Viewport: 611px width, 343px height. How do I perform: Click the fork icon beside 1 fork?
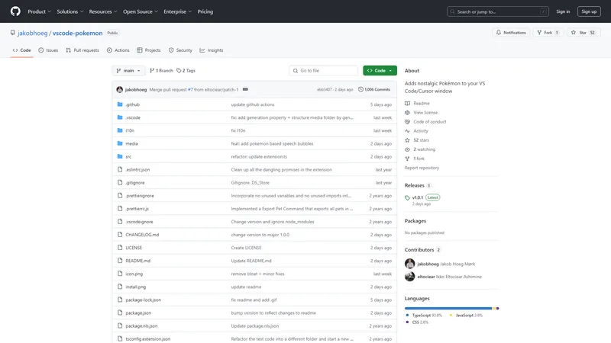coord(407,159)
